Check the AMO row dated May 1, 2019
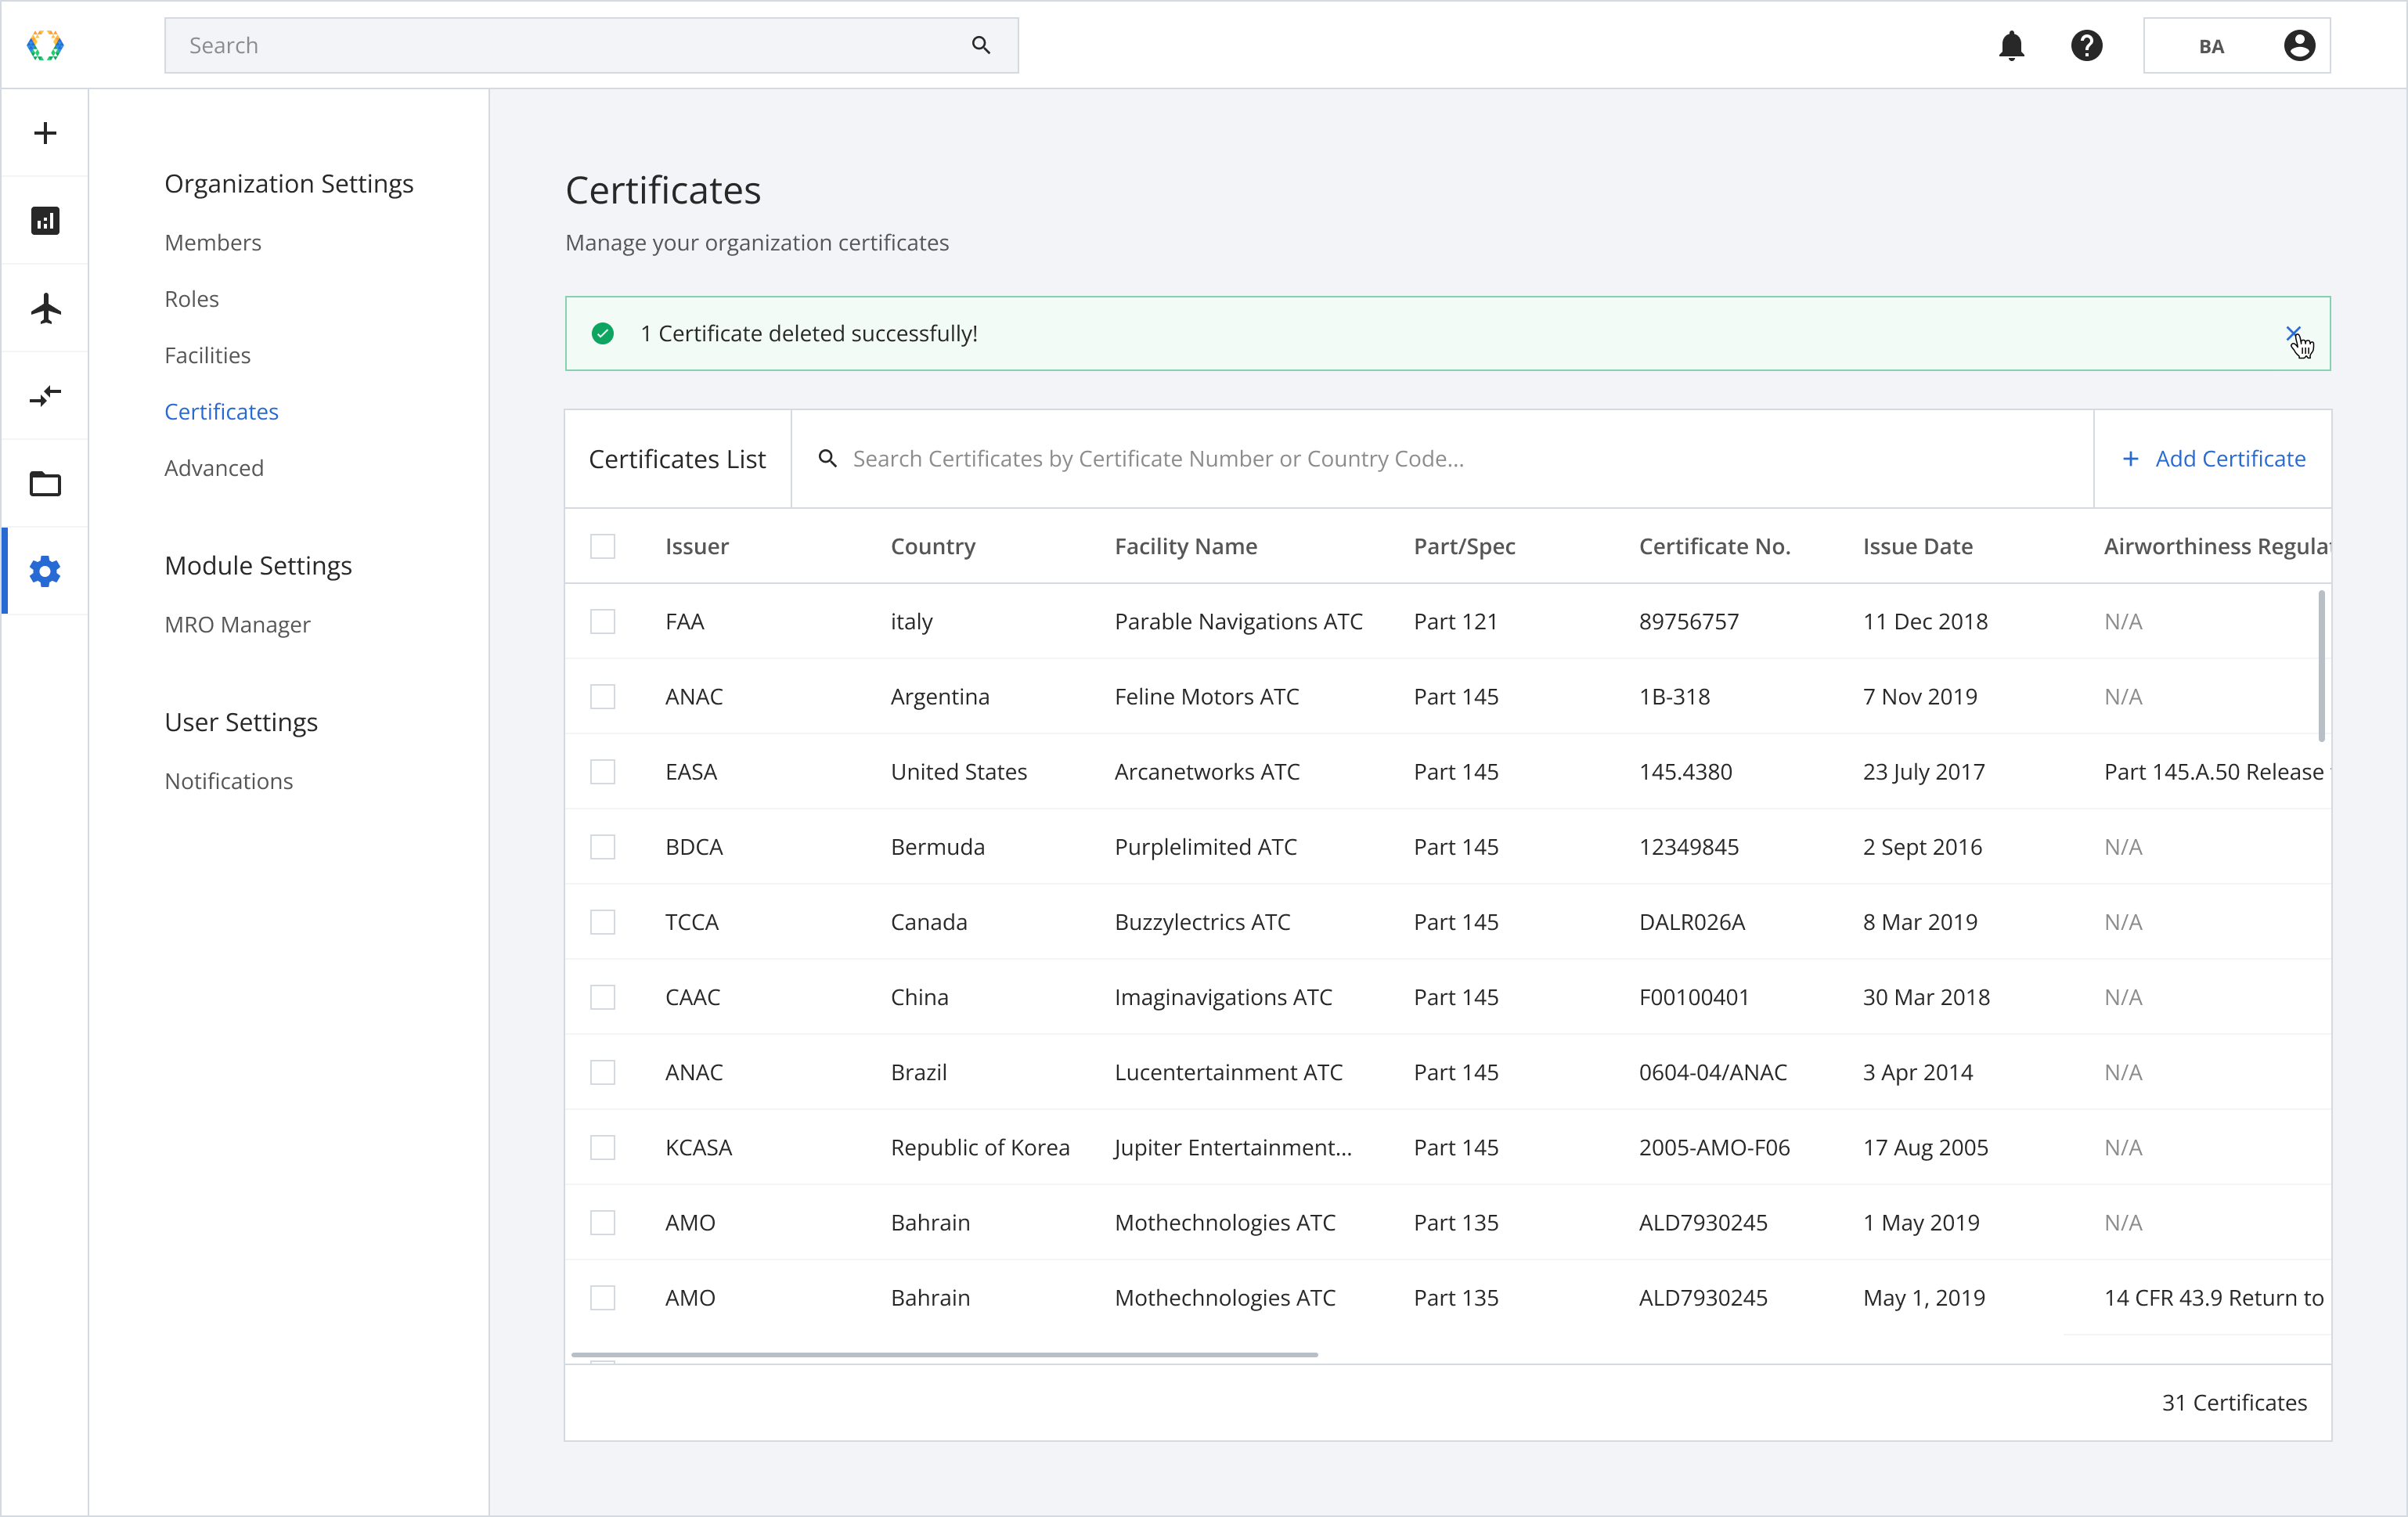Viewport: 2408px width, 1517px height. [603, 1297]
